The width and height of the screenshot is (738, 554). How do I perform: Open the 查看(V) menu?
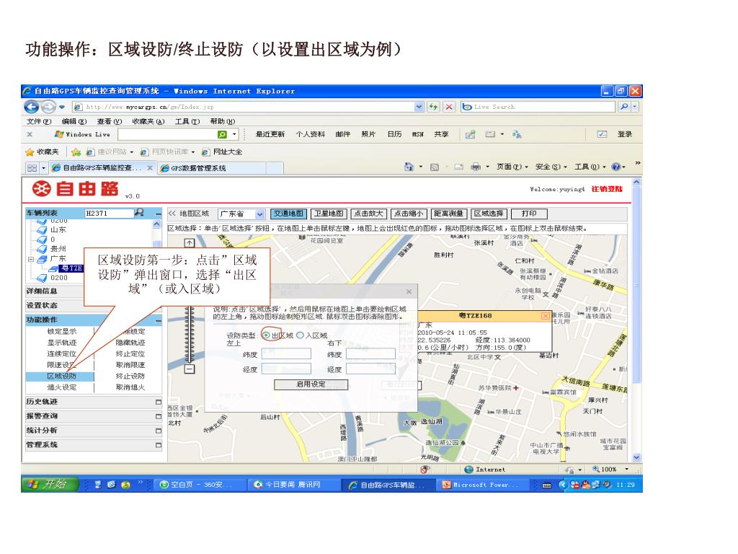coord(110,121)
